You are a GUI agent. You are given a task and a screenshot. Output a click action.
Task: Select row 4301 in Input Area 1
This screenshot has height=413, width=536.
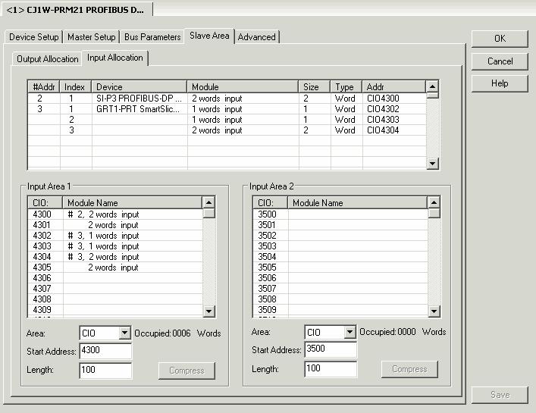point(115,225)
